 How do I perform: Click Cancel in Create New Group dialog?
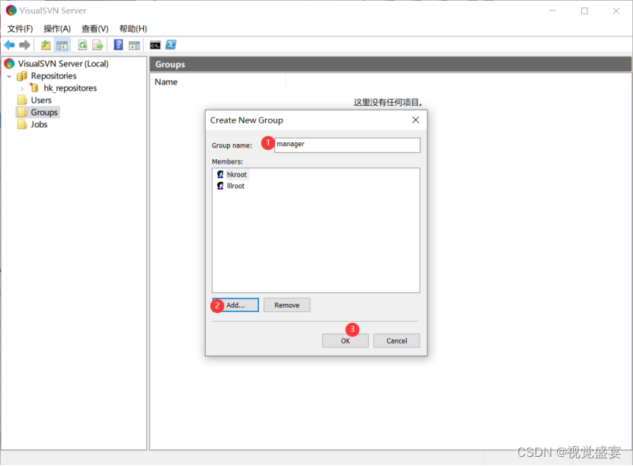tap(396, 340)
